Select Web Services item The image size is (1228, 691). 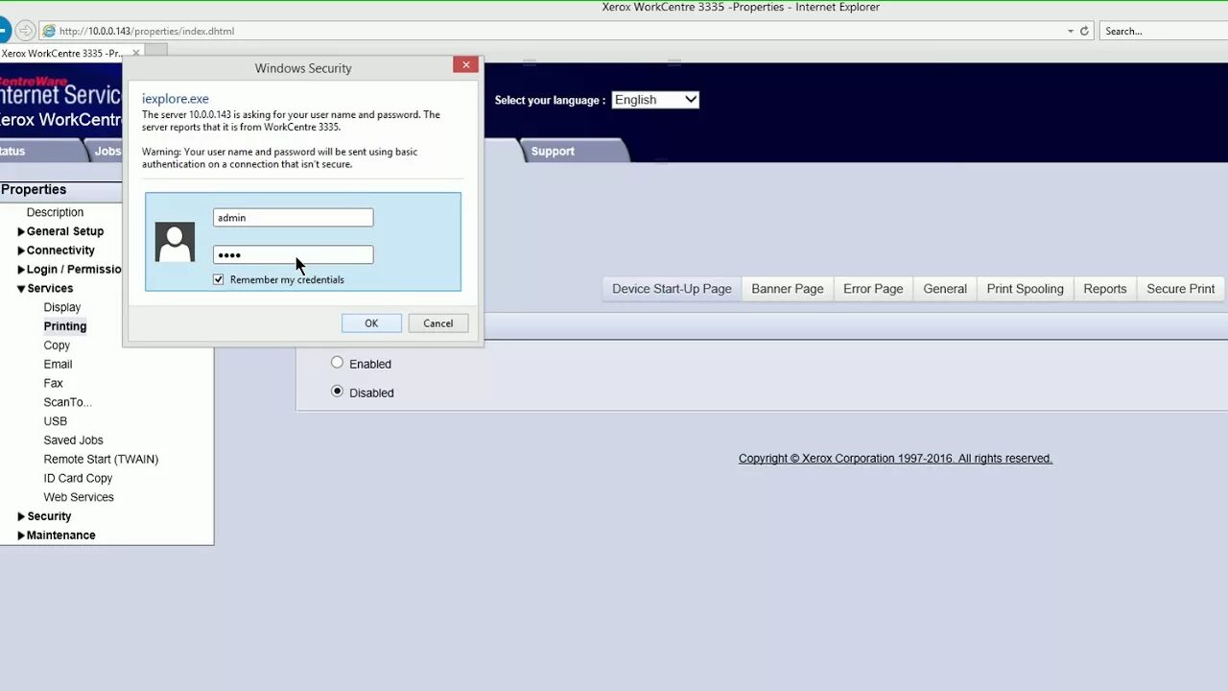79,497
